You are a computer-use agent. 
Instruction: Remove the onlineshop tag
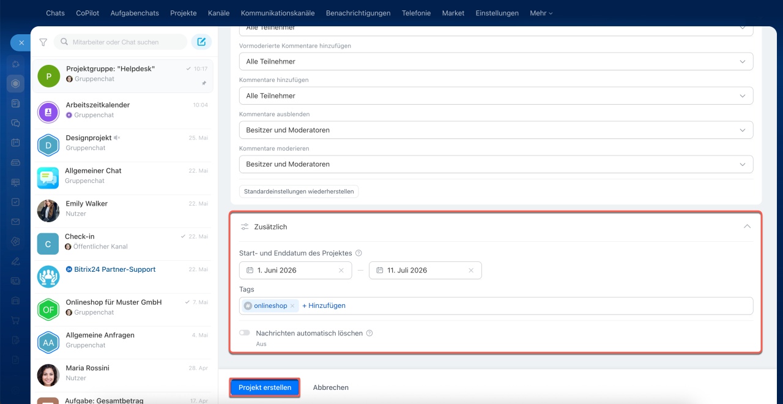pos(292,305)
